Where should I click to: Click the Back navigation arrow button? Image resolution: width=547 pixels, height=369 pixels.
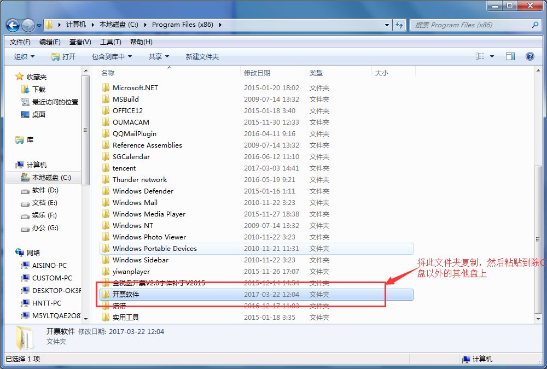coord(13,25)
